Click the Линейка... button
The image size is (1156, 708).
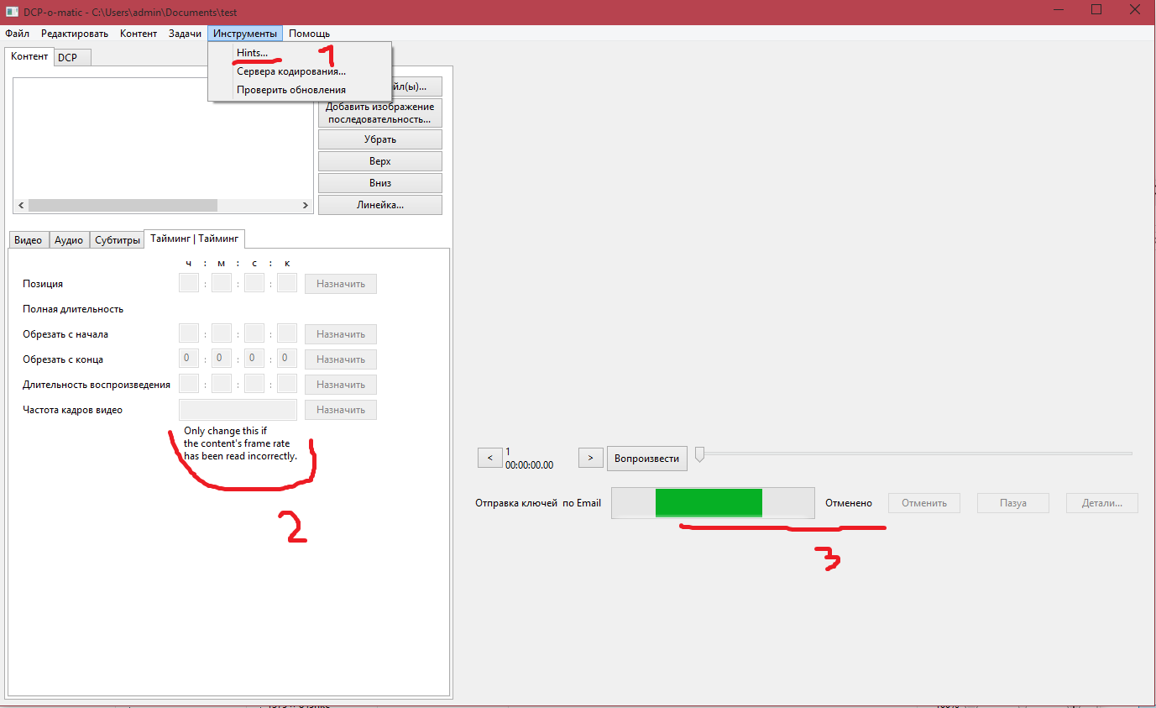click(379, 205)
